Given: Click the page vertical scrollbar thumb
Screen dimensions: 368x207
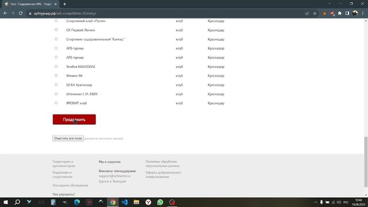Looking at the screenshot, I should [x=366, y=162].
